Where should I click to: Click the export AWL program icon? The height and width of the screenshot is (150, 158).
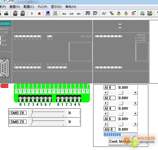coord(15,13)
